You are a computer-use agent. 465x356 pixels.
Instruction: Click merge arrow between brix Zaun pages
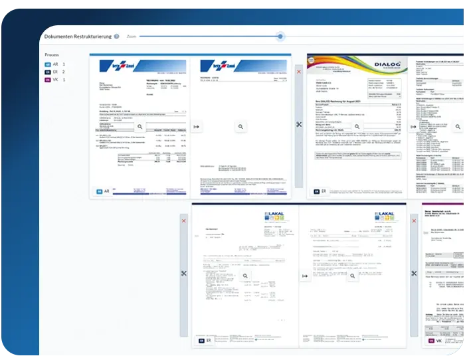pyautogui.click(x=197, y=127)
